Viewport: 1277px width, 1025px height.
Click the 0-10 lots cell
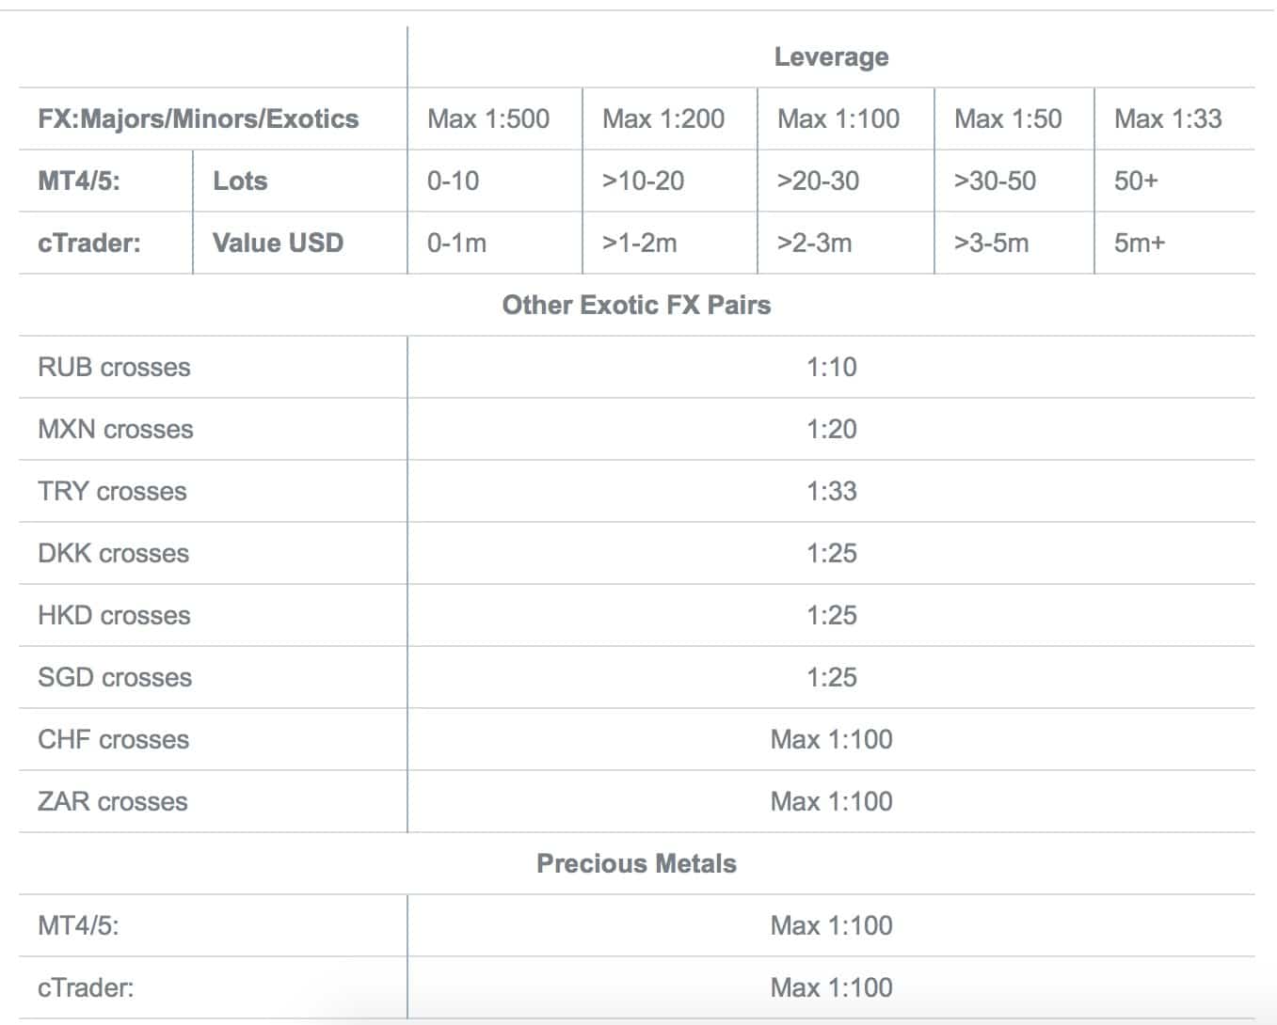pyautogui.click(x=454, y=181)
